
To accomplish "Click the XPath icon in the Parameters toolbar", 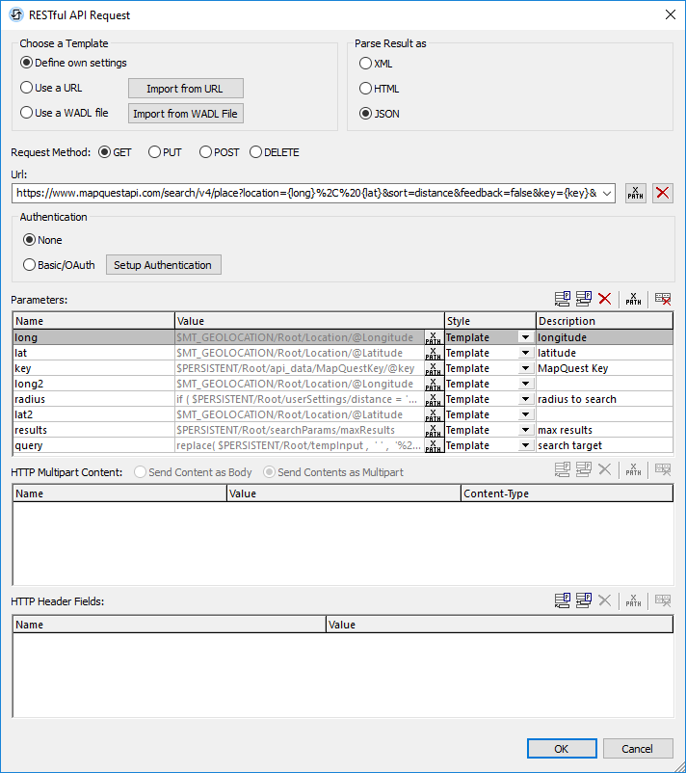I will 633,300.
